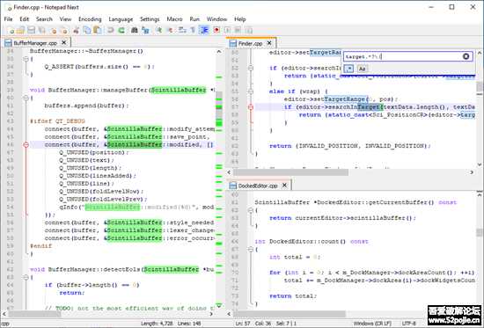Click the red Record macro icon

(x=216, y=30)
